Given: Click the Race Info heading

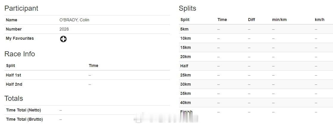Looking at the screenshot, I should coord(20,54).
